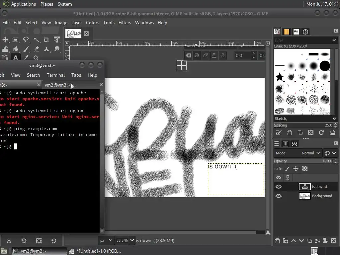340x255 pixels.
Task: Select the Rectangle Select tool
Action: (15, 40)
